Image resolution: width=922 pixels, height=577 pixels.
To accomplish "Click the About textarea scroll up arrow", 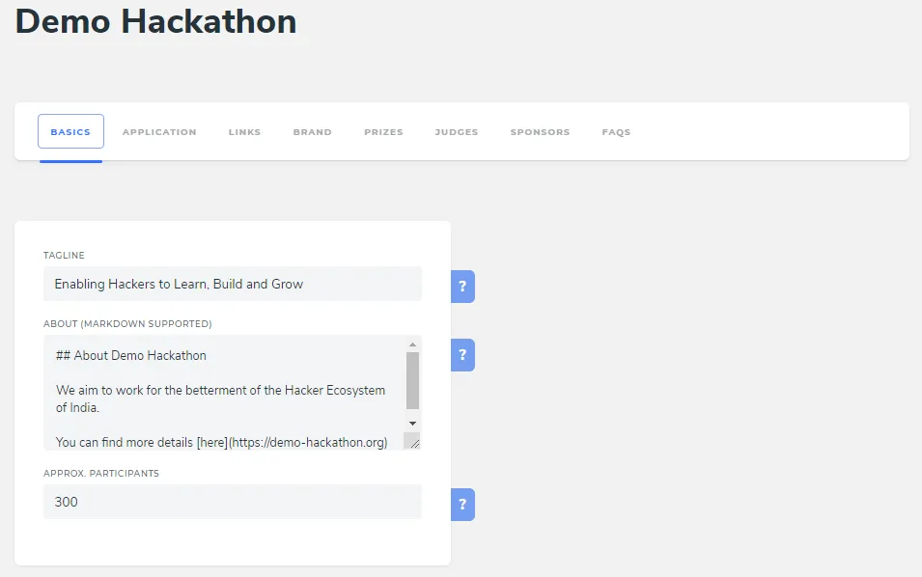I will [413, 344].
